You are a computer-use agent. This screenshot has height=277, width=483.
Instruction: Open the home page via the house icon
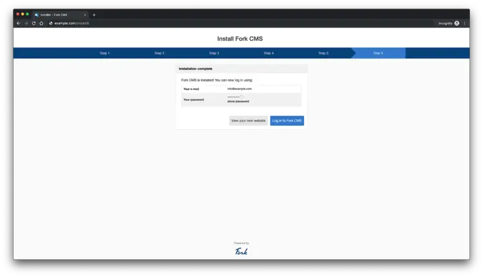[41, 23]
